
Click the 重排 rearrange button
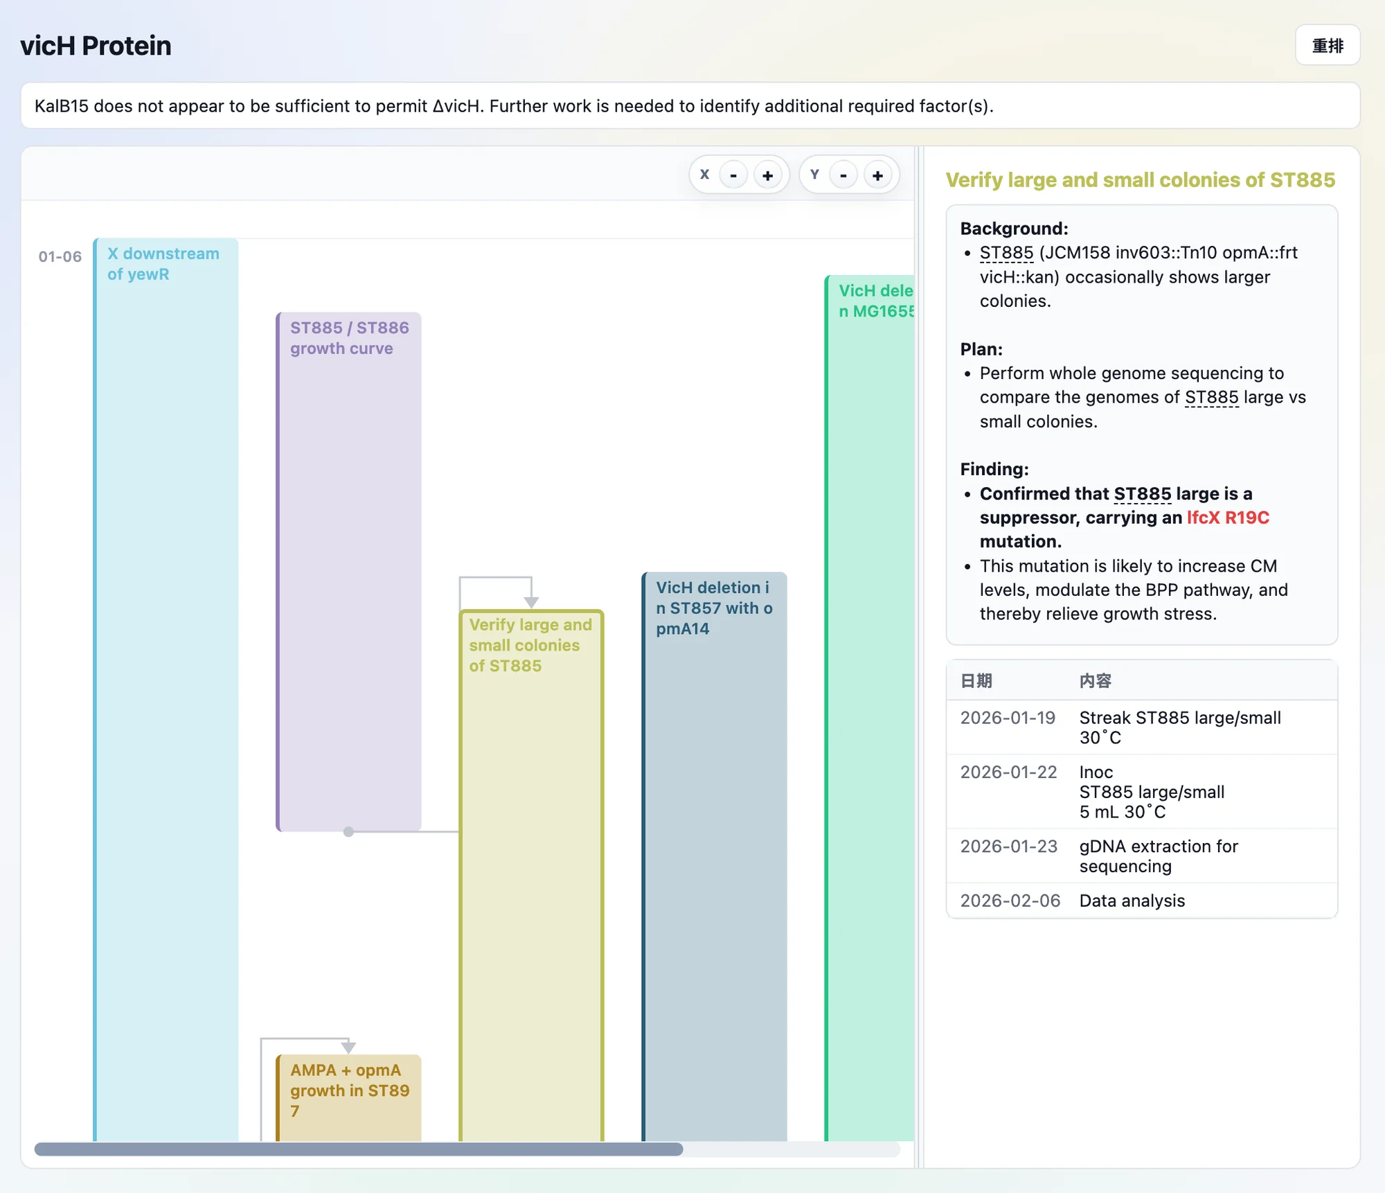coord(1327,46)
